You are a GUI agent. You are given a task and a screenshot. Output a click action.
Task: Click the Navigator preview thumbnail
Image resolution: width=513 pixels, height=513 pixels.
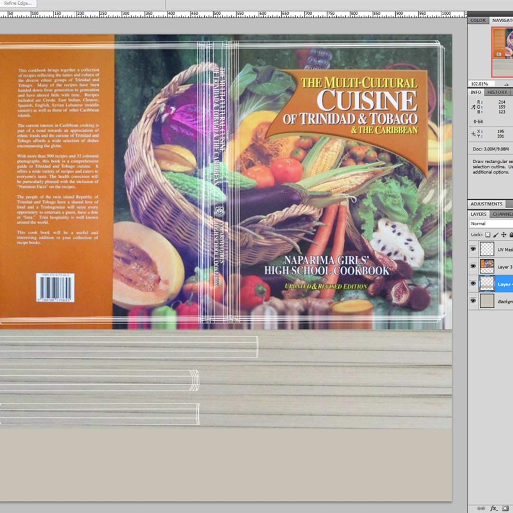[502, 52]
